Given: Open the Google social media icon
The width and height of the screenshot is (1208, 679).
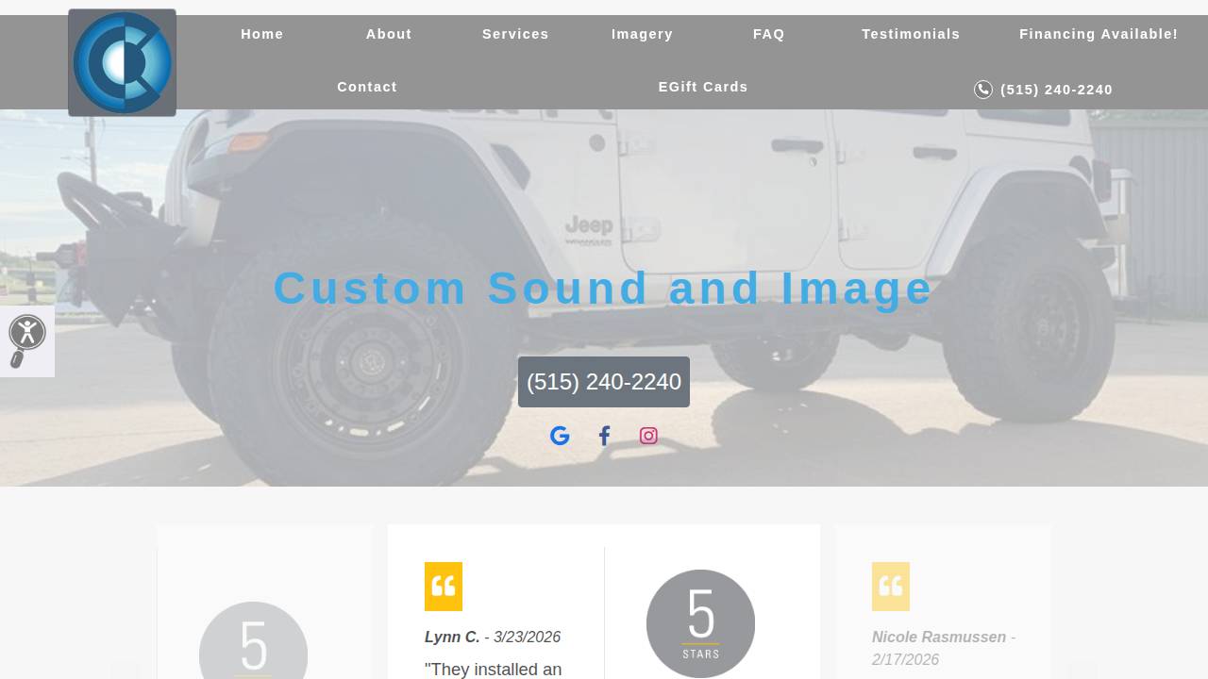Looking at the screenshot, I should point(560,436).
